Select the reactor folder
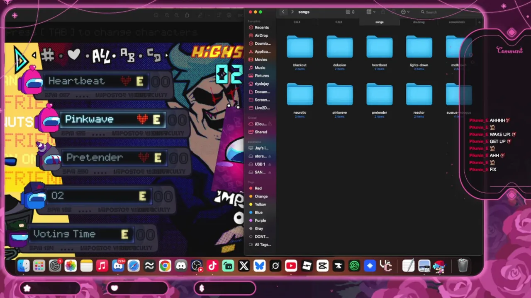This screenshot has width=531, height=298. tap(419, 100)
